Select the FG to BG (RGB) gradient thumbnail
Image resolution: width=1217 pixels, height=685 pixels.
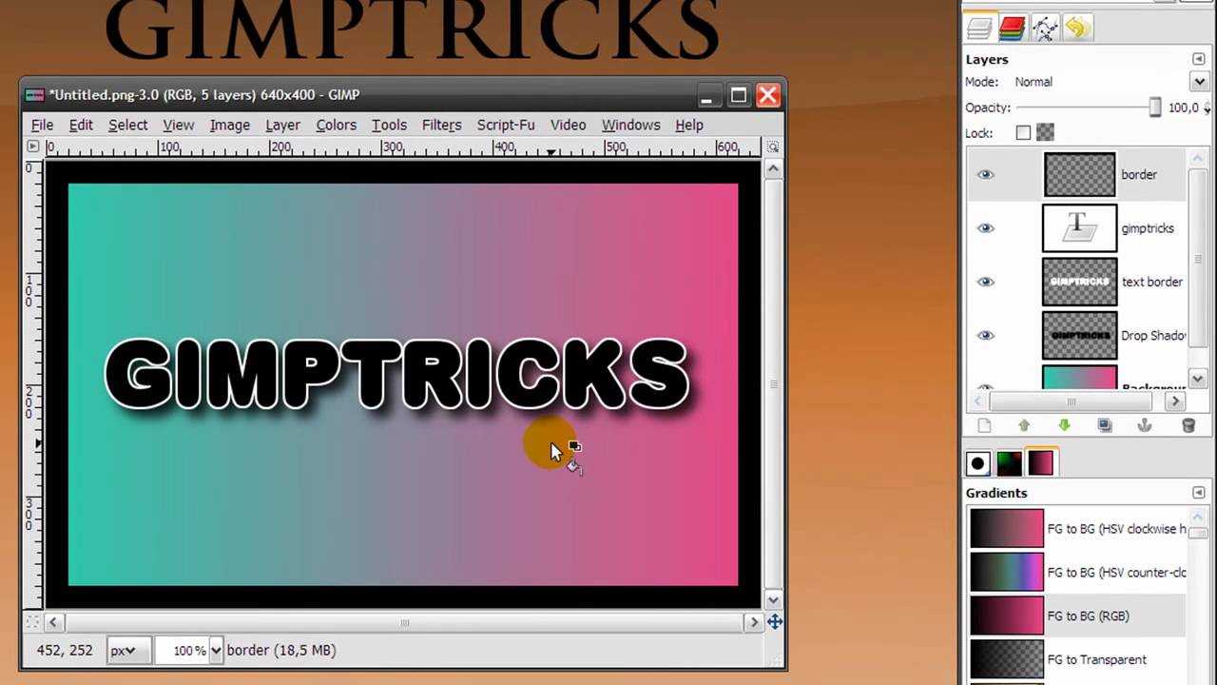point(1006,616)
